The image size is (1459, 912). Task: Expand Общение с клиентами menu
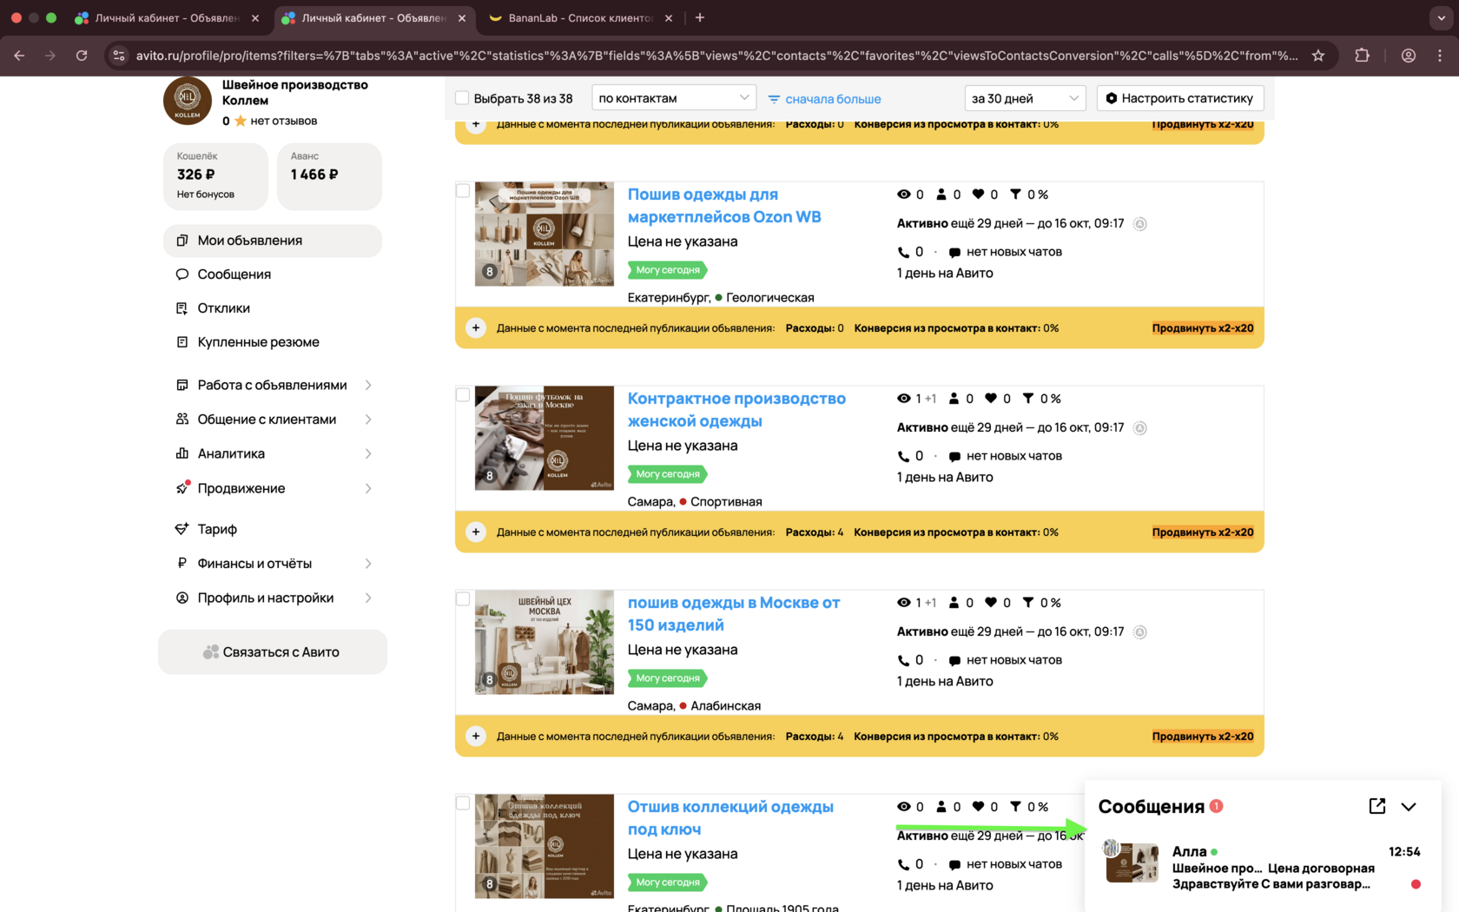point(273,420)
